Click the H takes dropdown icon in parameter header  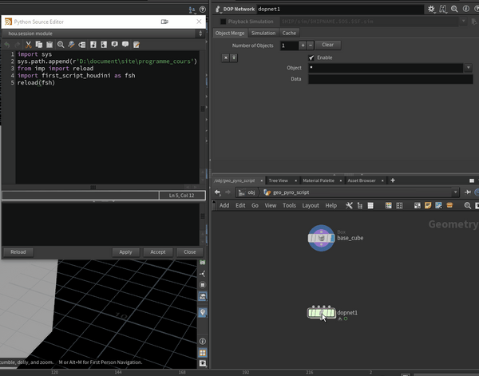[x=442, y=9]
